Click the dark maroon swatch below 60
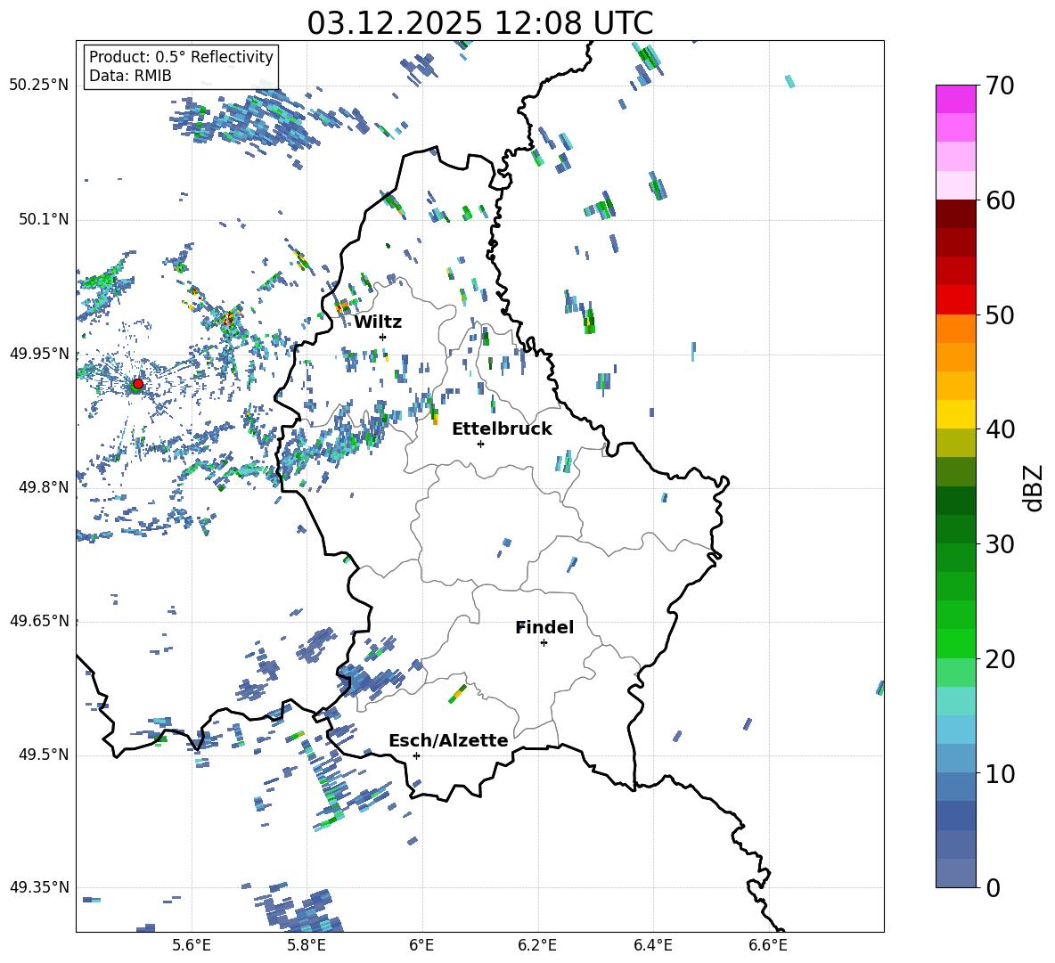This screenshot has height=963, width=1055. click(956, 214)
